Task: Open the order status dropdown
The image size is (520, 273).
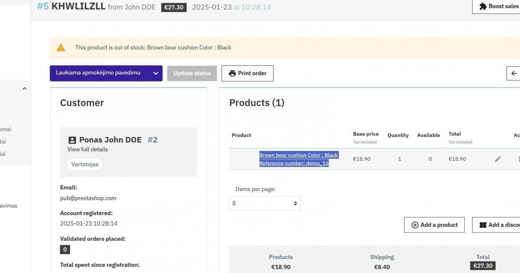Action: click(106, 73)
